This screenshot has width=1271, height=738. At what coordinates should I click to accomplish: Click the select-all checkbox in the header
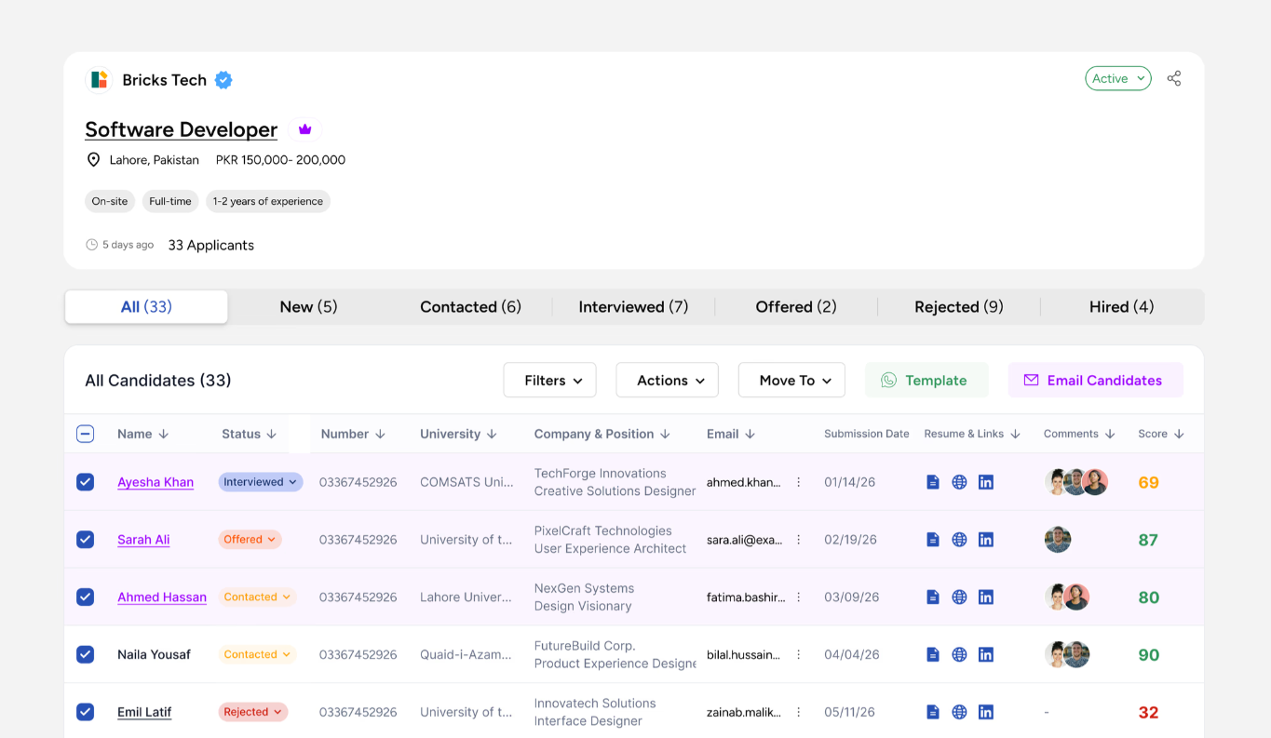tap(85, 434)
